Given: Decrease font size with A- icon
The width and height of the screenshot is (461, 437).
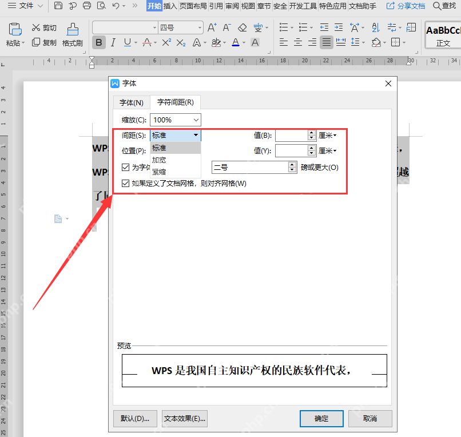Looking at the screenshot, I should tap(226, 27).
